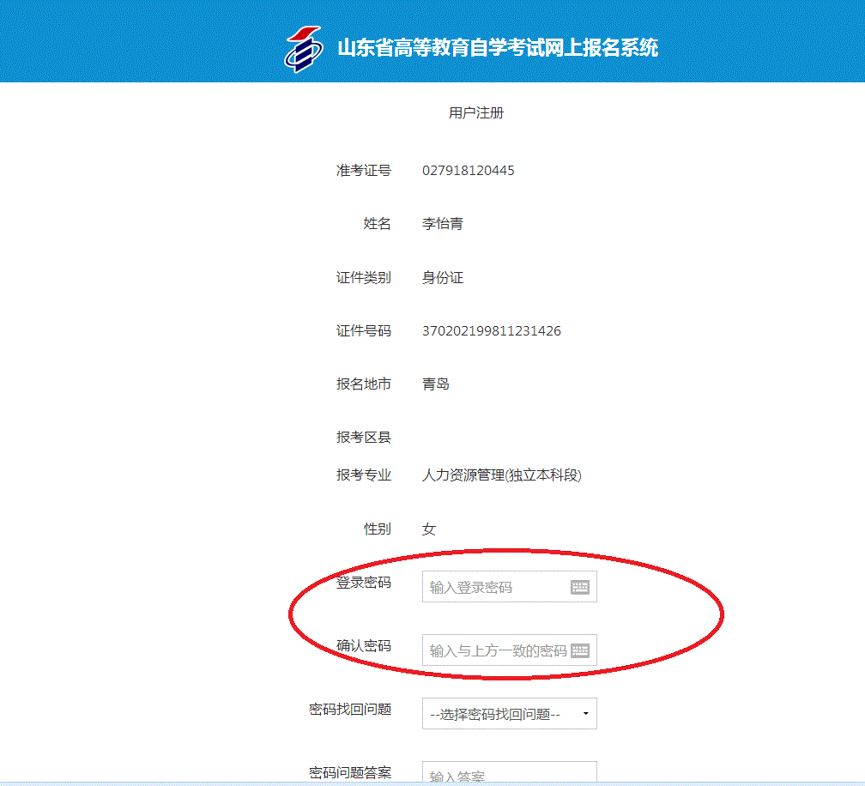Viewport: 865px width, 786px height.
Task: Click the exam system logo in header
Action: (303, 48)
